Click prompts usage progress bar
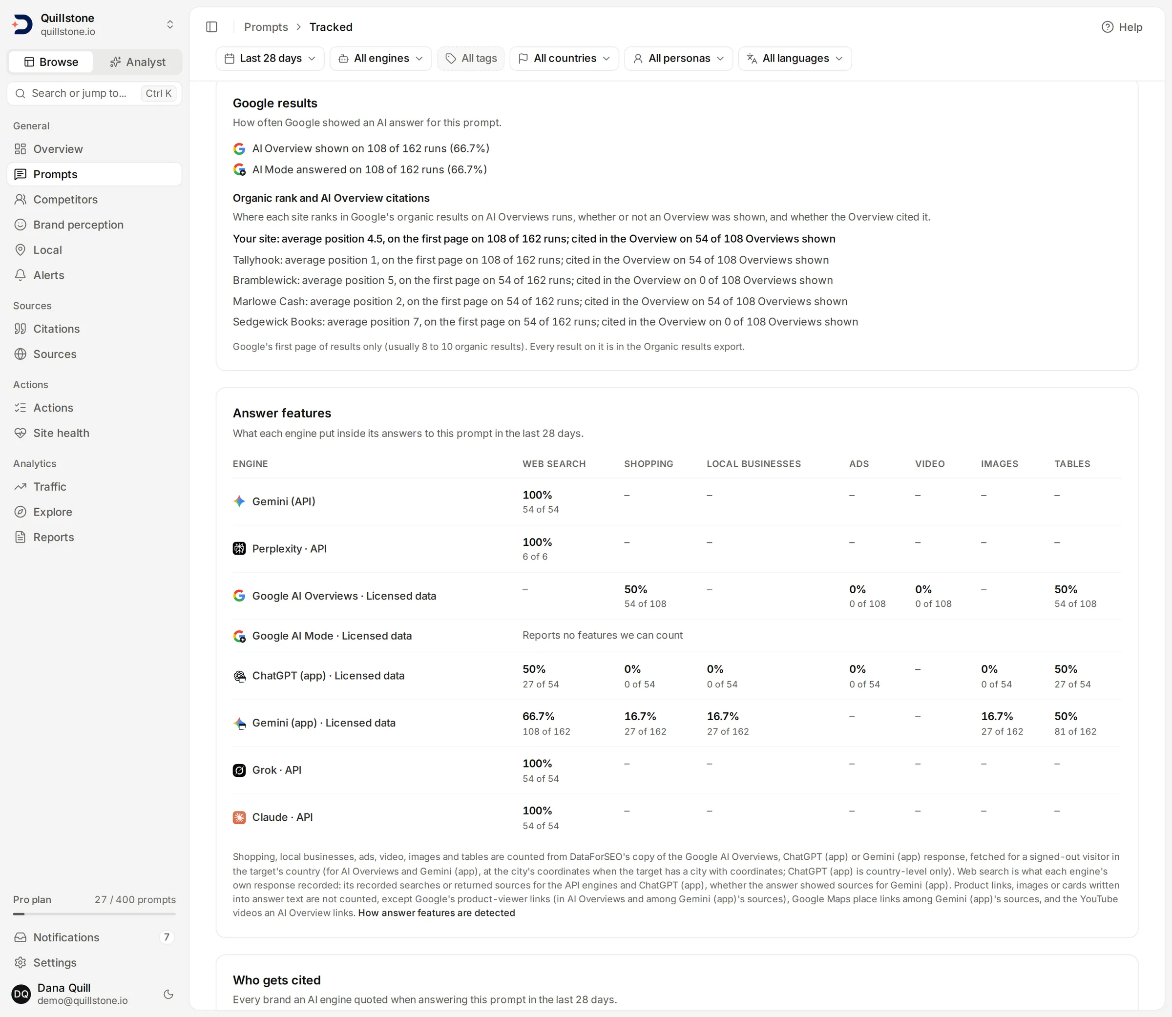Viewport: 1172px width, 1017px height. click(x=94, y=913)
